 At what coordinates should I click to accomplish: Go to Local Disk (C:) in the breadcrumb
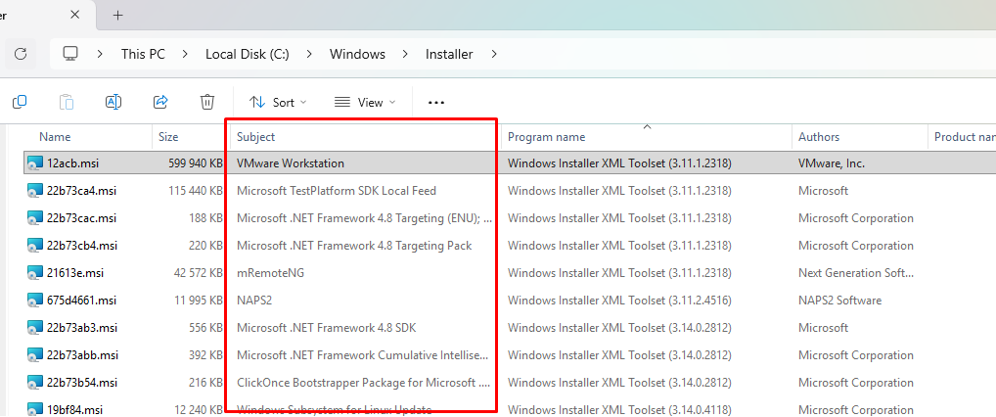(x=248, y=54)
